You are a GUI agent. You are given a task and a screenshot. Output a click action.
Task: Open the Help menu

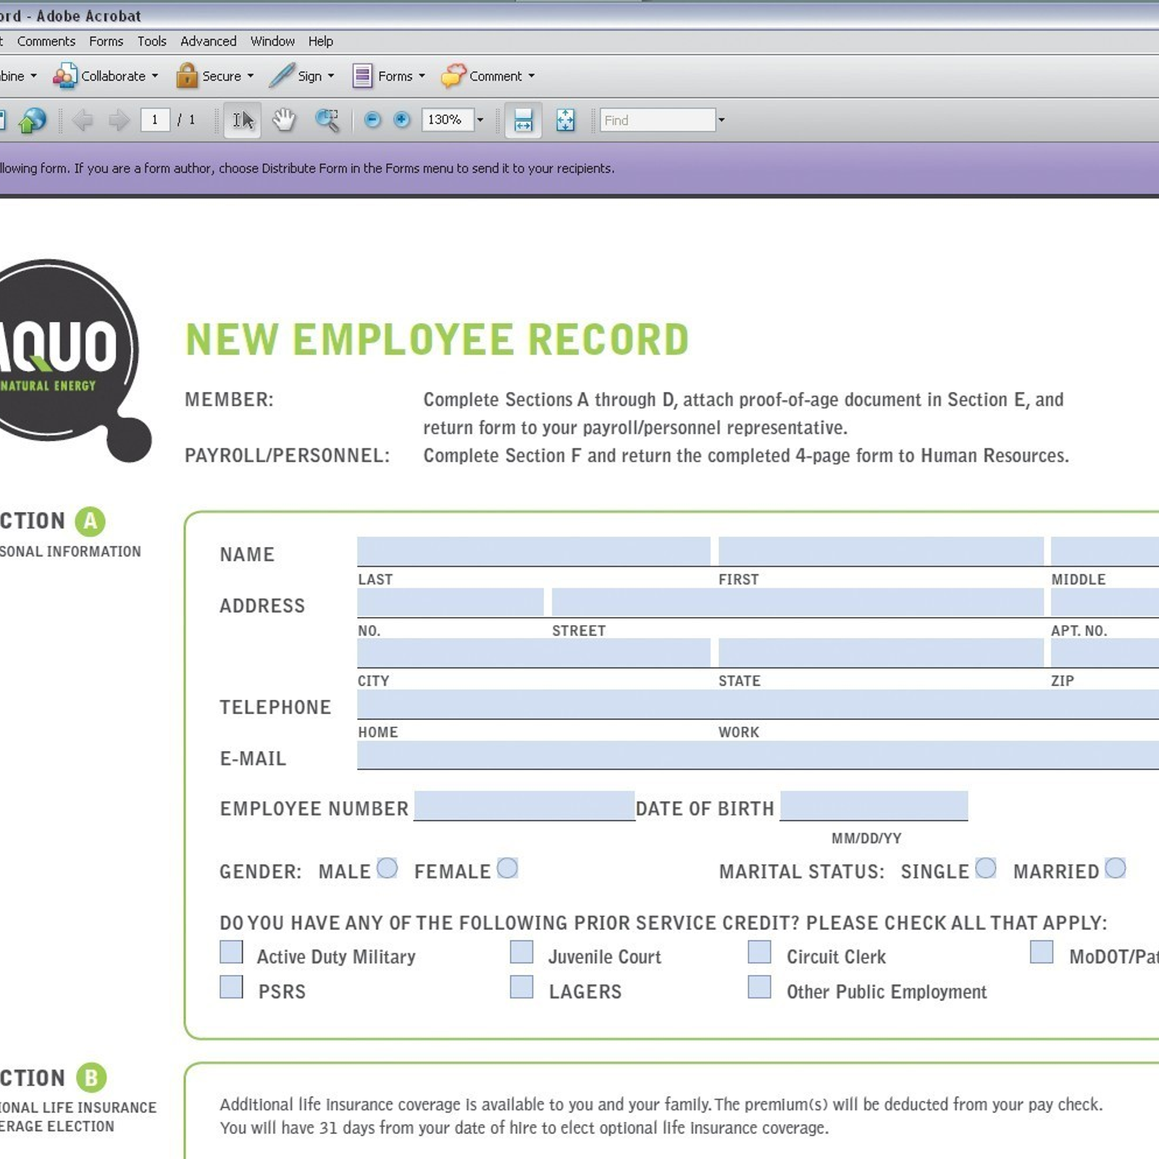(x=320, y=41)
